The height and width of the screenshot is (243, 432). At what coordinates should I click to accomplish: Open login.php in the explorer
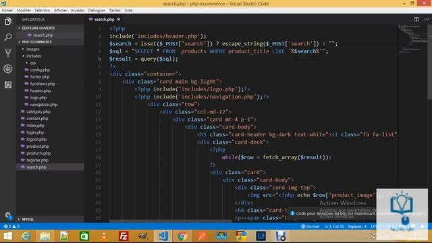click(x=35, y=132)
